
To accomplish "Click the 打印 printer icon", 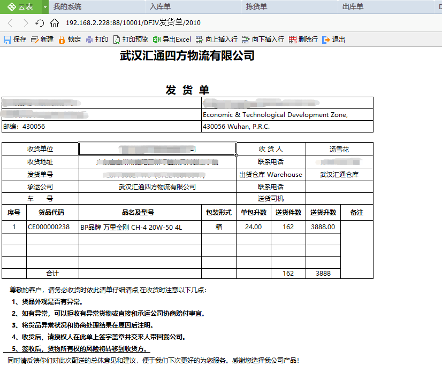I will (89, 40).
